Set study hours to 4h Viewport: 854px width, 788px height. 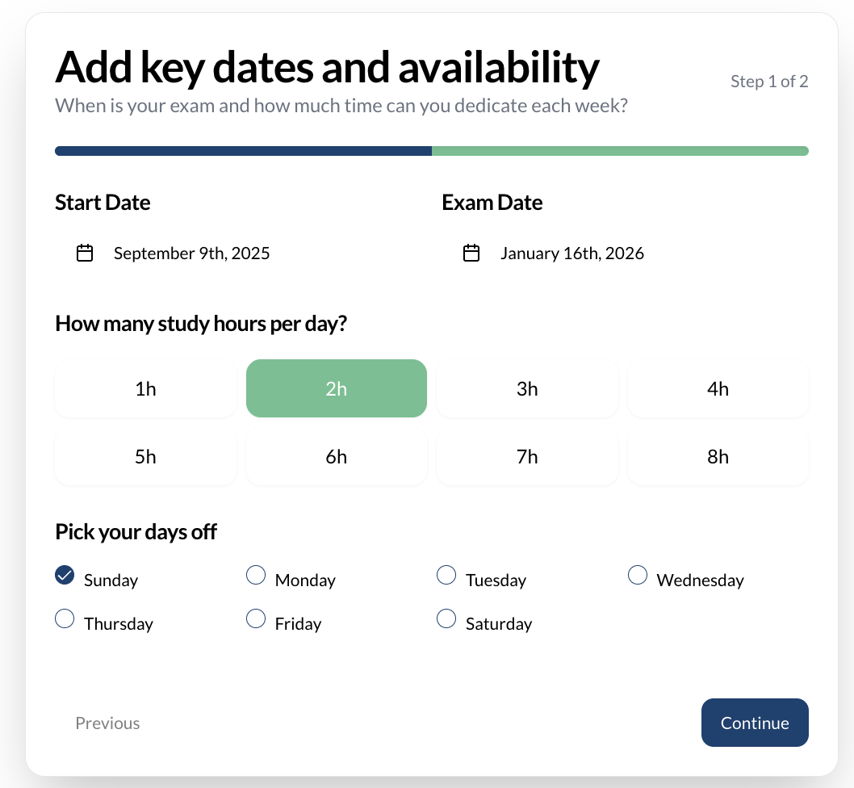click(x=718, y=389)
